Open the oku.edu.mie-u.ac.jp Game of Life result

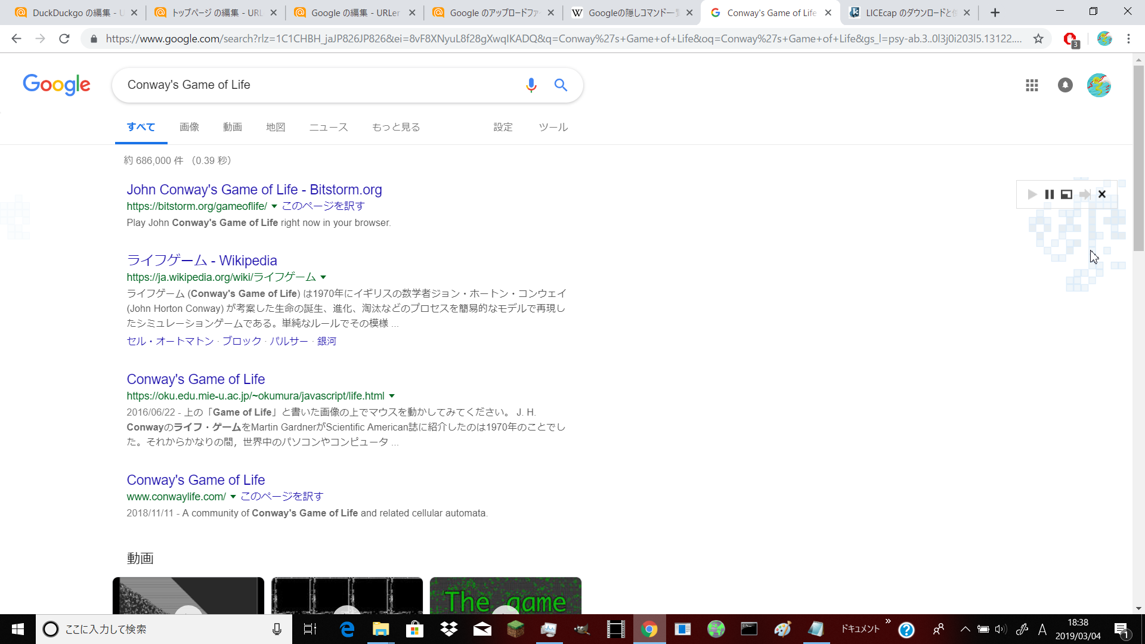pyautogui.click(x=196, y=379)
